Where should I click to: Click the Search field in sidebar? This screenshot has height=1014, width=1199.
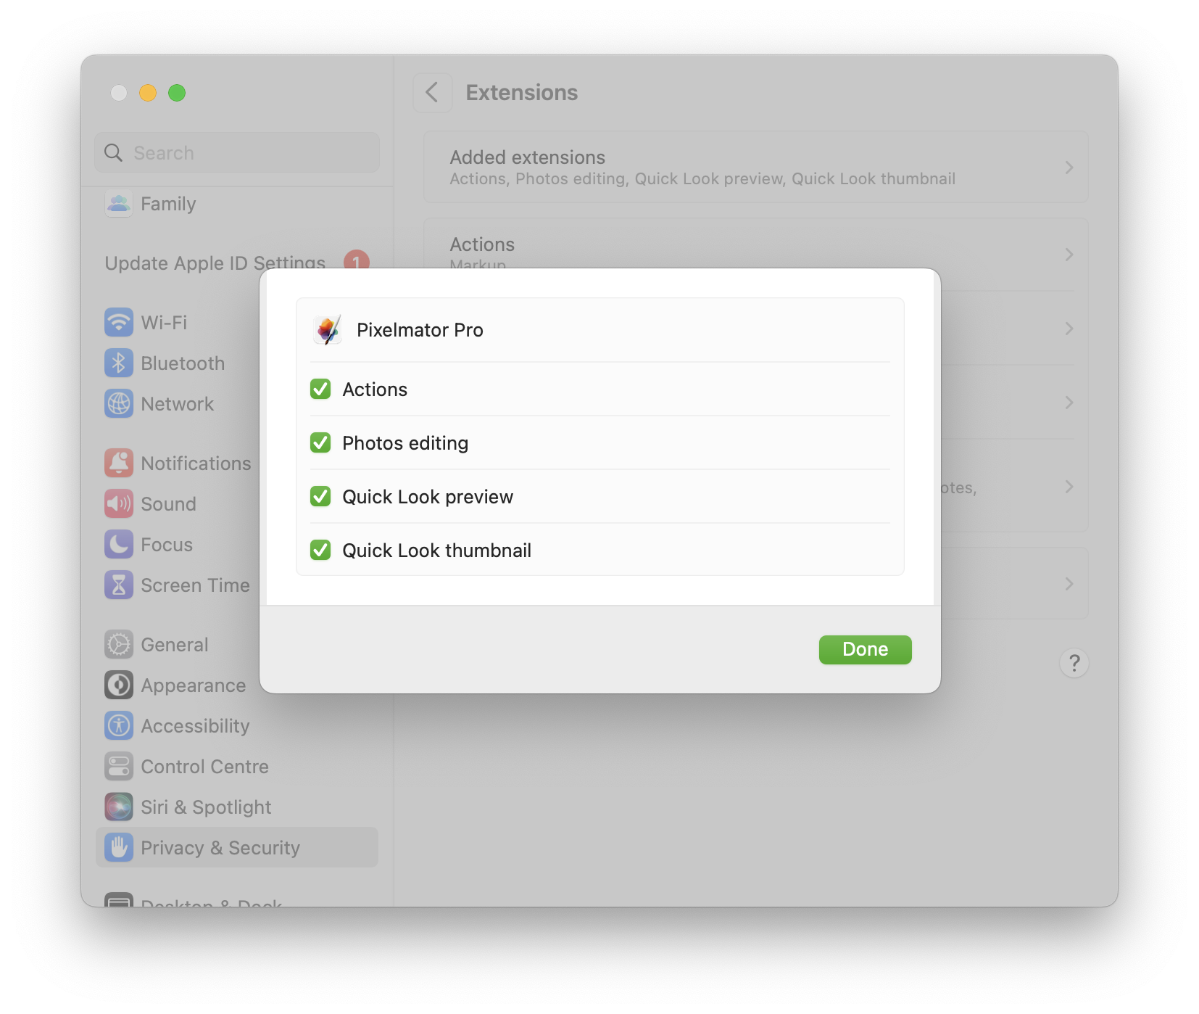pyautogui.click(x=237, y=153)
